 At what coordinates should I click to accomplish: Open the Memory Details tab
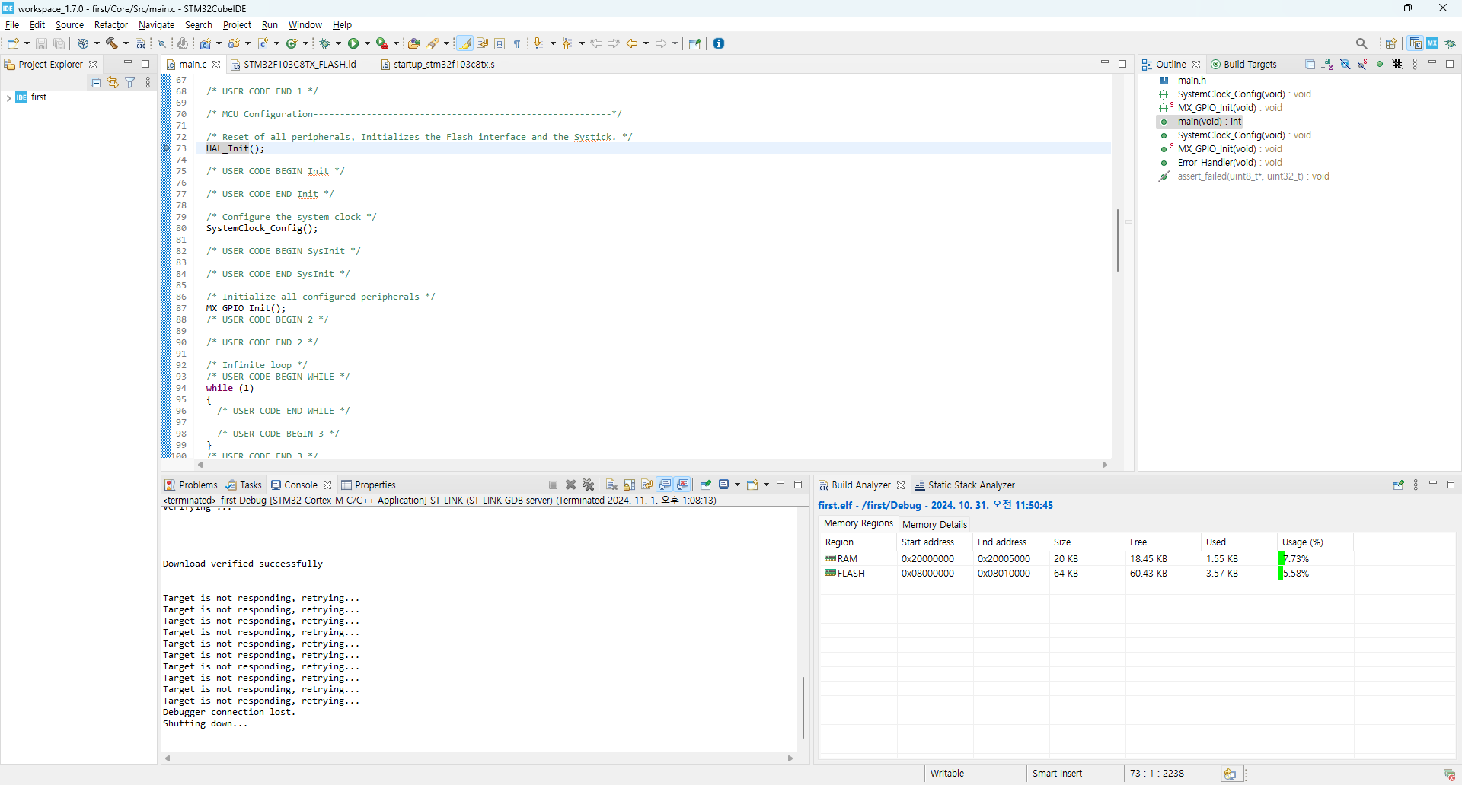point(934,524)
